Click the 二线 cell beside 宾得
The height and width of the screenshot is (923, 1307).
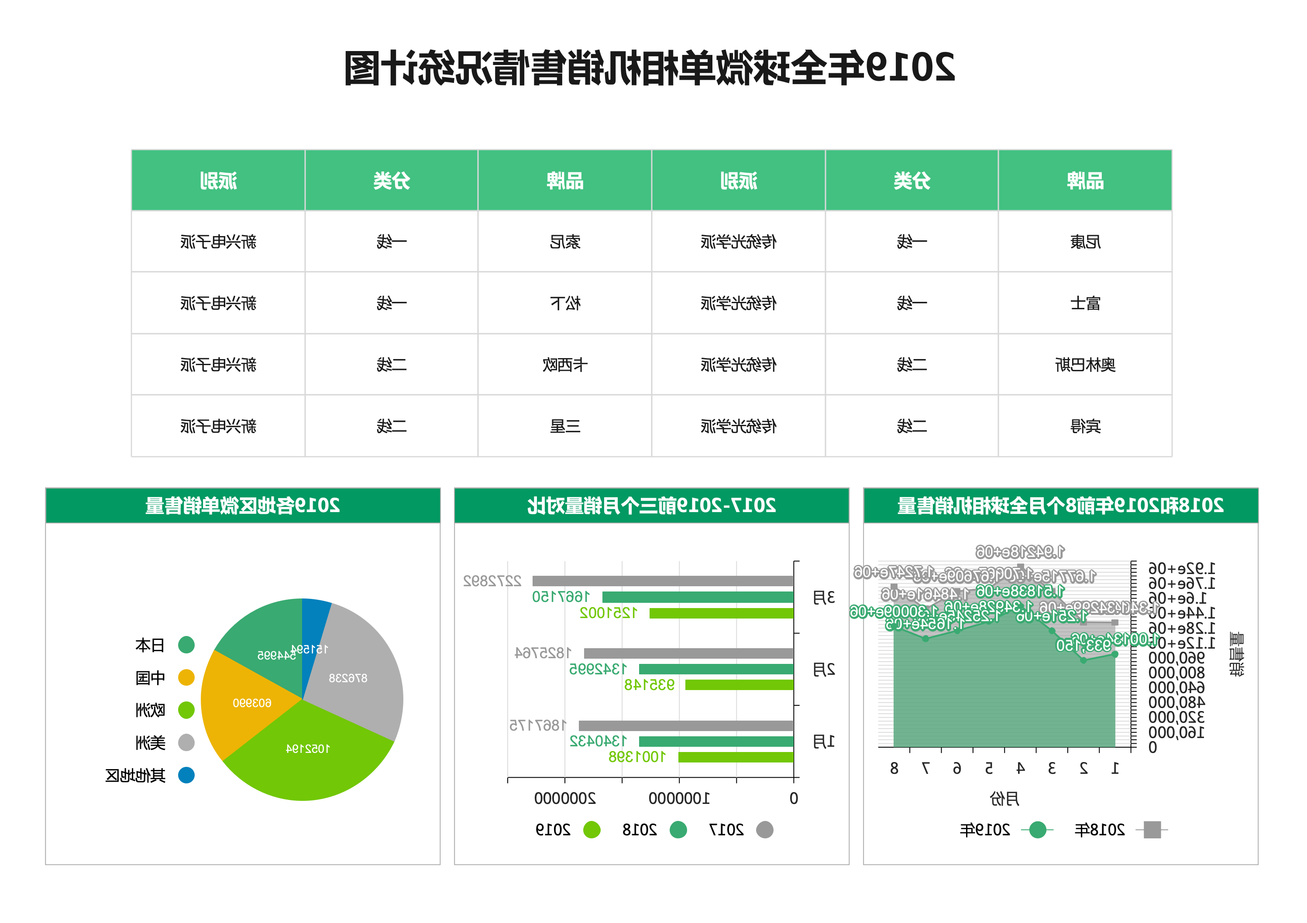912,426
